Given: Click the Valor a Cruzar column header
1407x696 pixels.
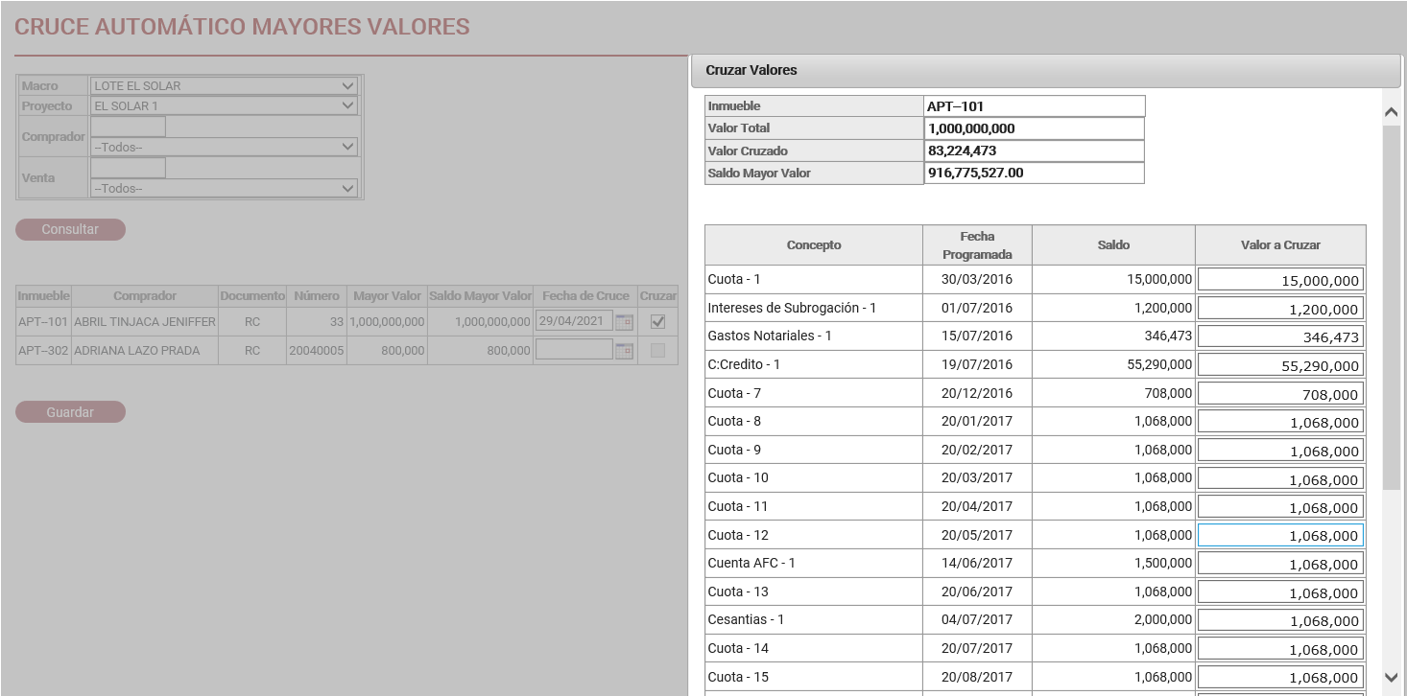Looking at the screenshot, I should click(1280, 245).
